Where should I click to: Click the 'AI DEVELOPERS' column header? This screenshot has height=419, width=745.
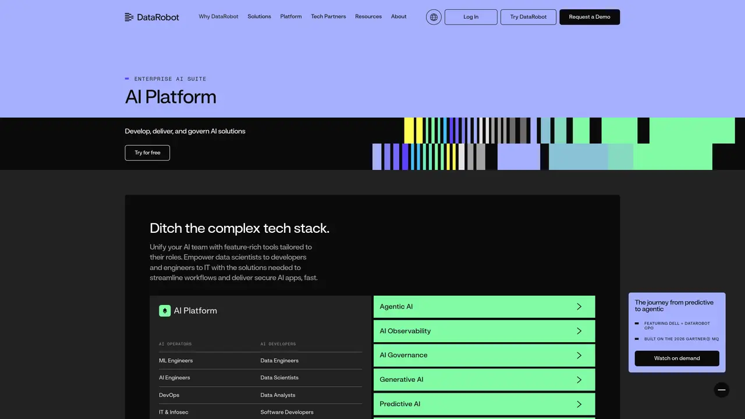click(278, 344)
